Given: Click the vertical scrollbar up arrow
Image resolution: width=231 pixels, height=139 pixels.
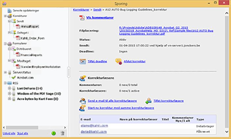Looking at the screenshot, I should [227, 13].
